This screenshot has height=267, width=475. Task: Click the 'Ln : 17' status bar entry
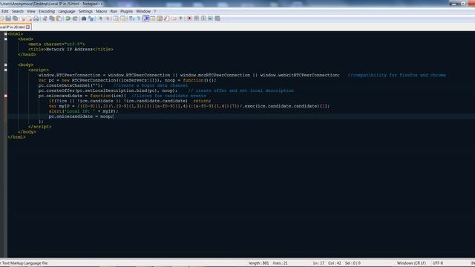point(318,263)
